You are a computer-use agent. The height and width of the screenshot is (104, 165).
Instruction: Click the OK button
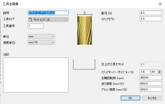click(130, 98)
